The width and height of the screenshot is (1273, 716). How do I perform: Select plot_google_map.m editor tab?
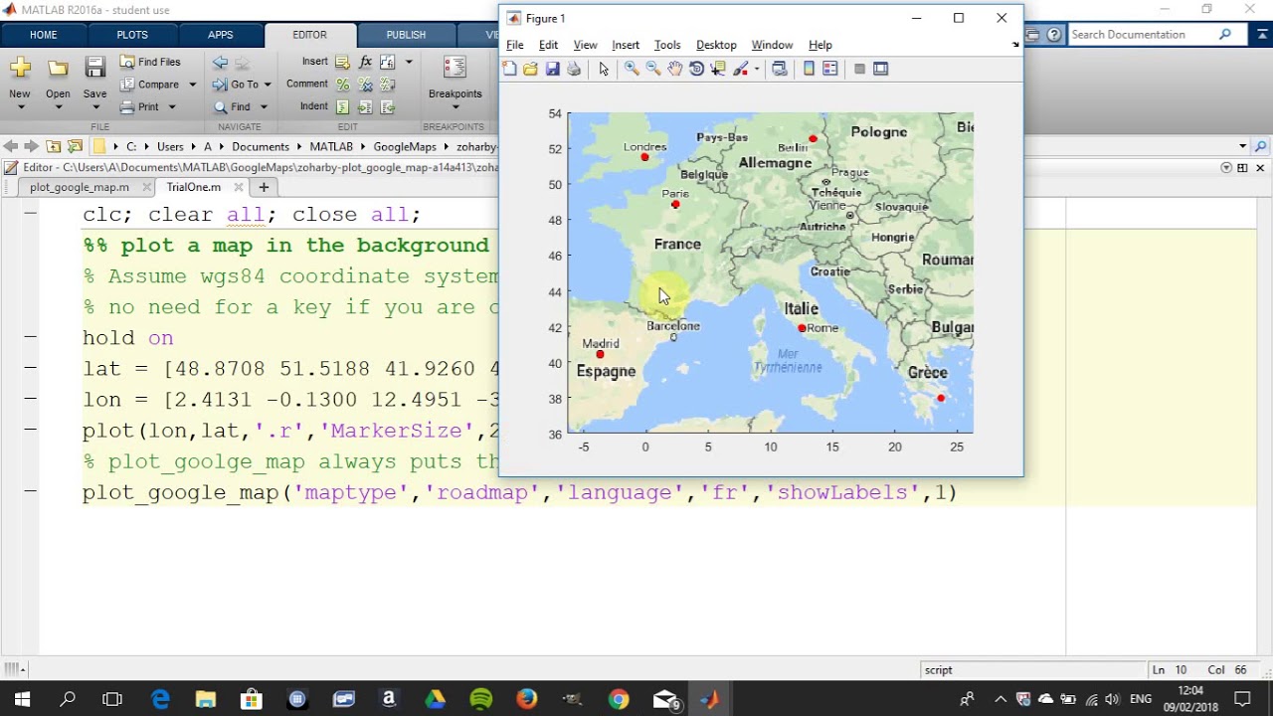pos(80,187)
